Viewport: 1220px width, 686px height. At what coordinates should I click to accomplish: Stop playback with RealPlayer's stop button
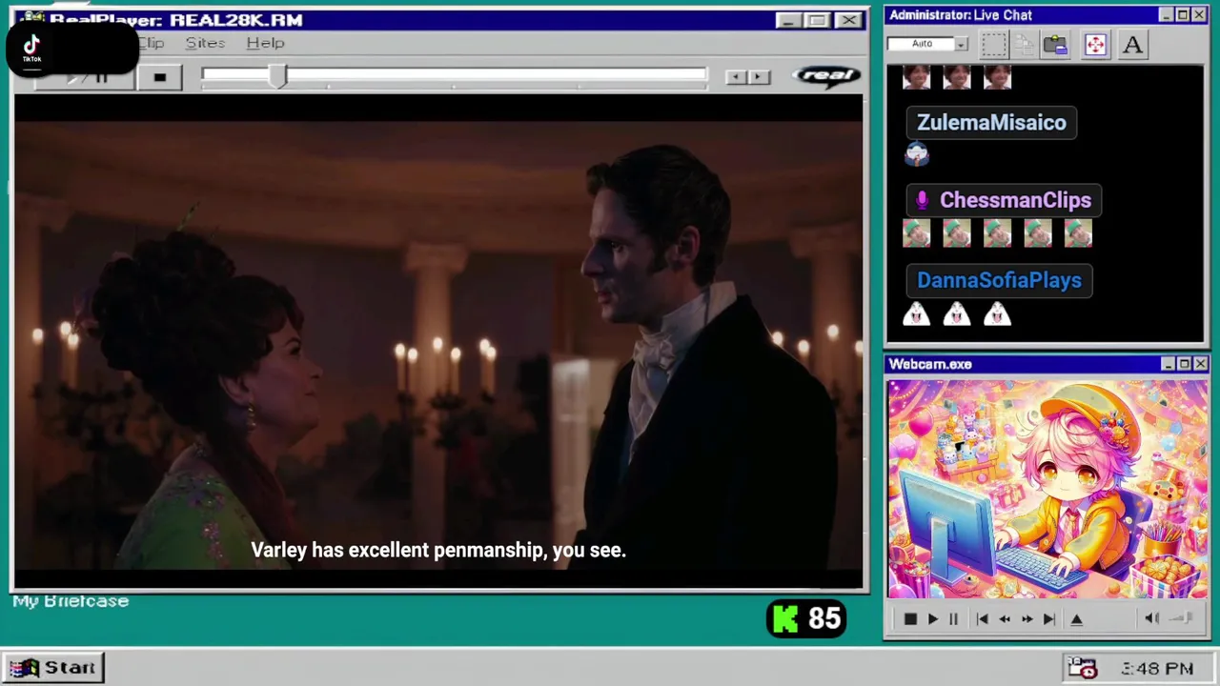point(159,77)
